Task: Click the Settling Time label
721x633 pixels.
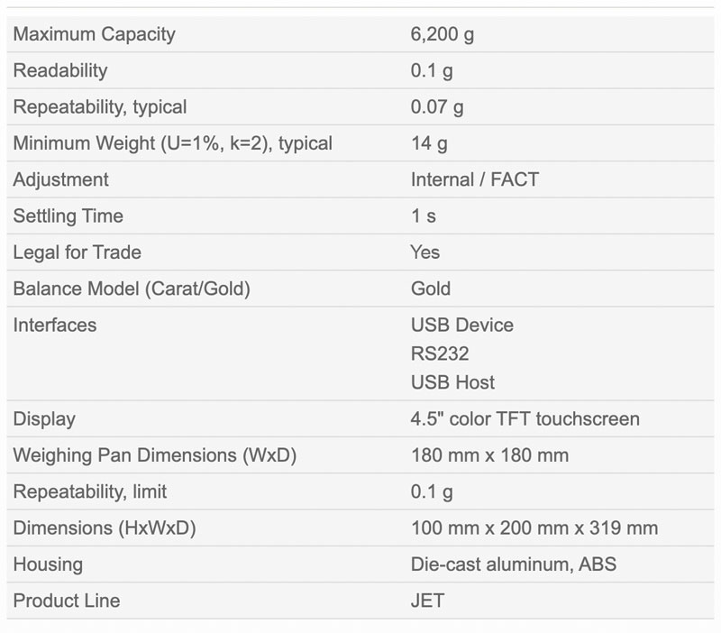Action: click(x=68, y=216)
